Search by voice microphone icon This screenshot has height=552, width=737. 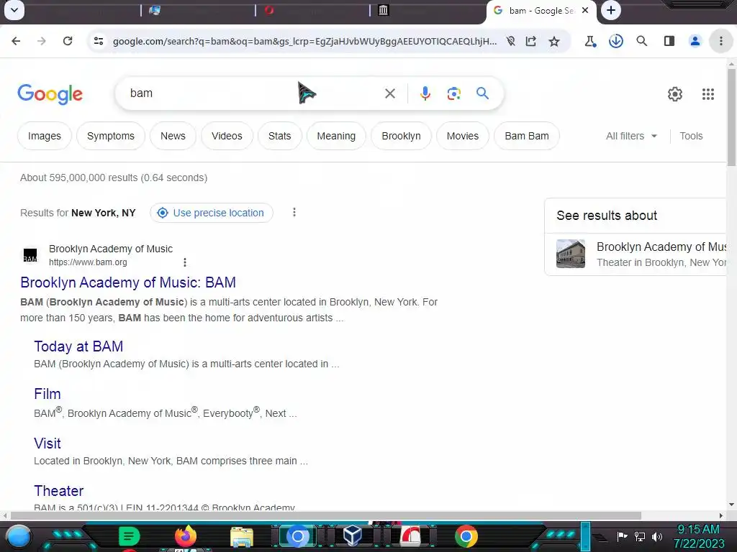pos(425,93)
